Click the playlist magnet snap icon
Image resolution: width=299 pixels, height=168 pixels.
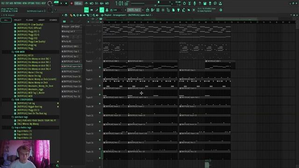click(x=66, y=15)
